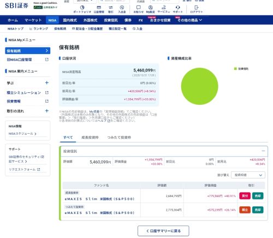Screen dimensions: 273x238
Task: Click the 5,460,099円 NISA資産残高 value
Action: click(145, 70)
